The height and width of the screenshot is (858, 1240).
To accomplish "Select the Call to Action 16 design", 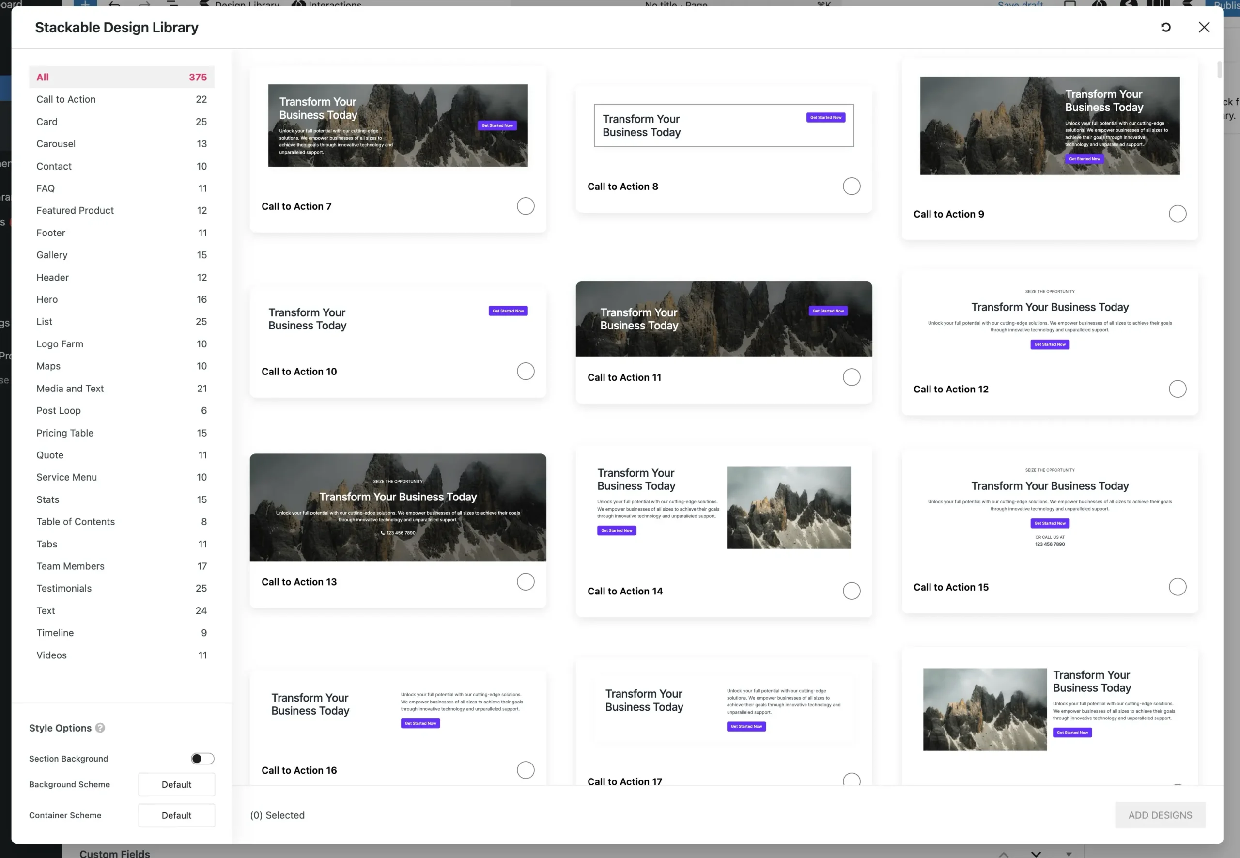I will point(525,770).
